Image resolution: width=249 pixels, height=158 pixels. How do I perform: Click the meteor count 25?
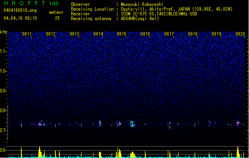[57, 18]
